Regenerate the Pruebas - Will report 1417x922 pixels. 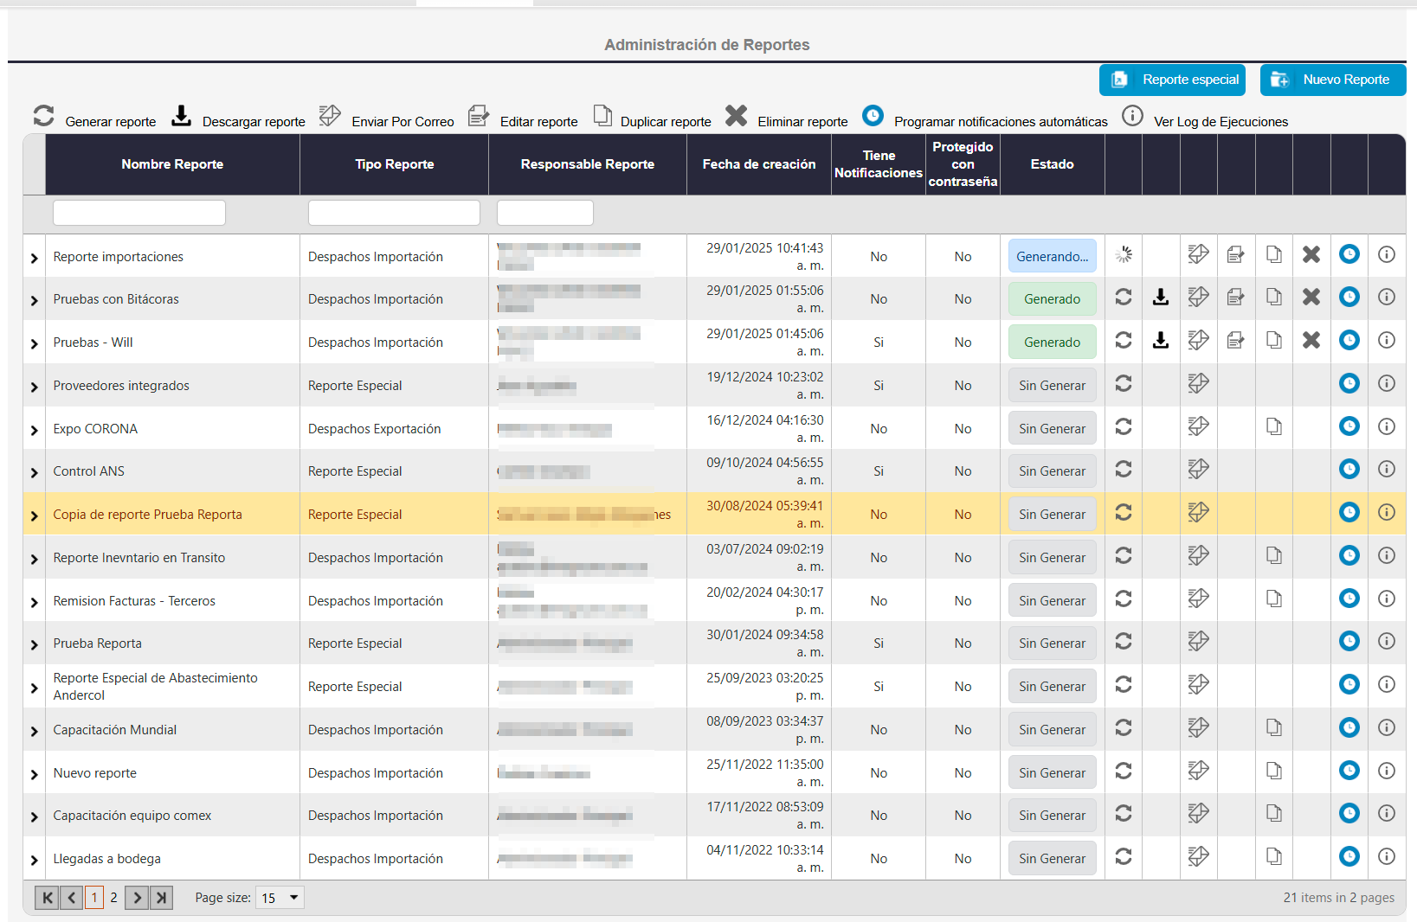click(x=1124, y=341)
